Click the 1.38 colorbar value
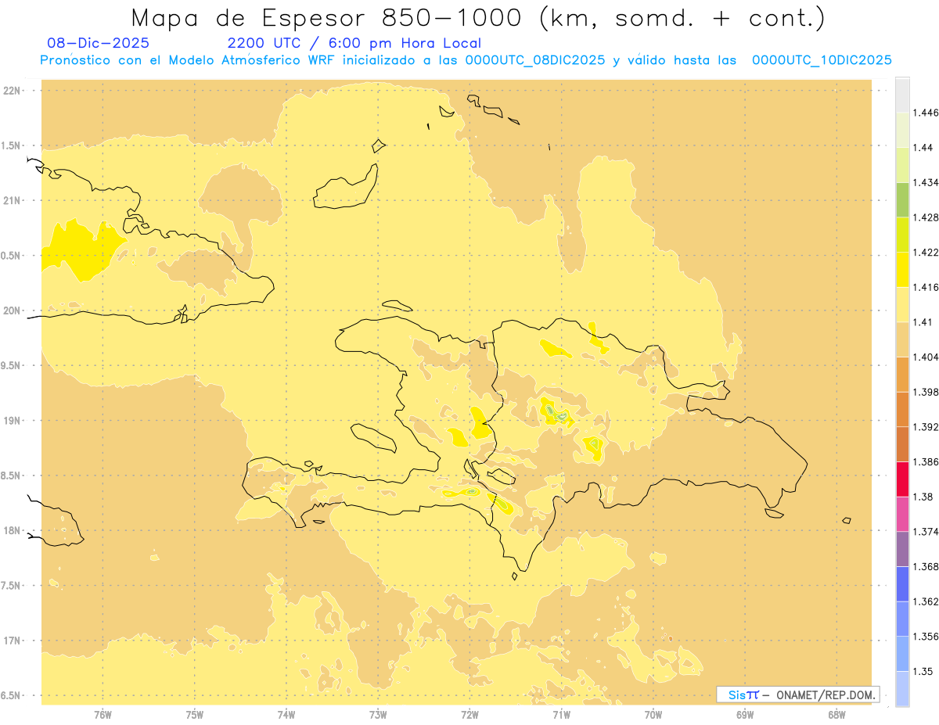Image resolution: width=939 pixels, height=725 pixels. 923,497
